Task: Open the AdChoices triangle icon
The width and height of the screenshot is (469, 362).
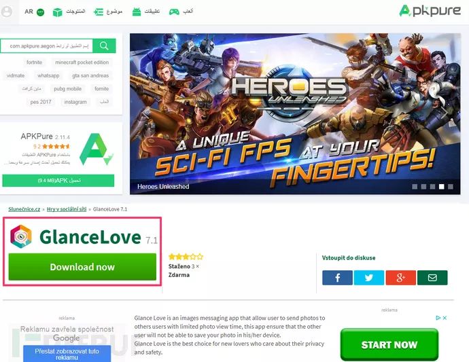Action: click(x=438, y=318)
